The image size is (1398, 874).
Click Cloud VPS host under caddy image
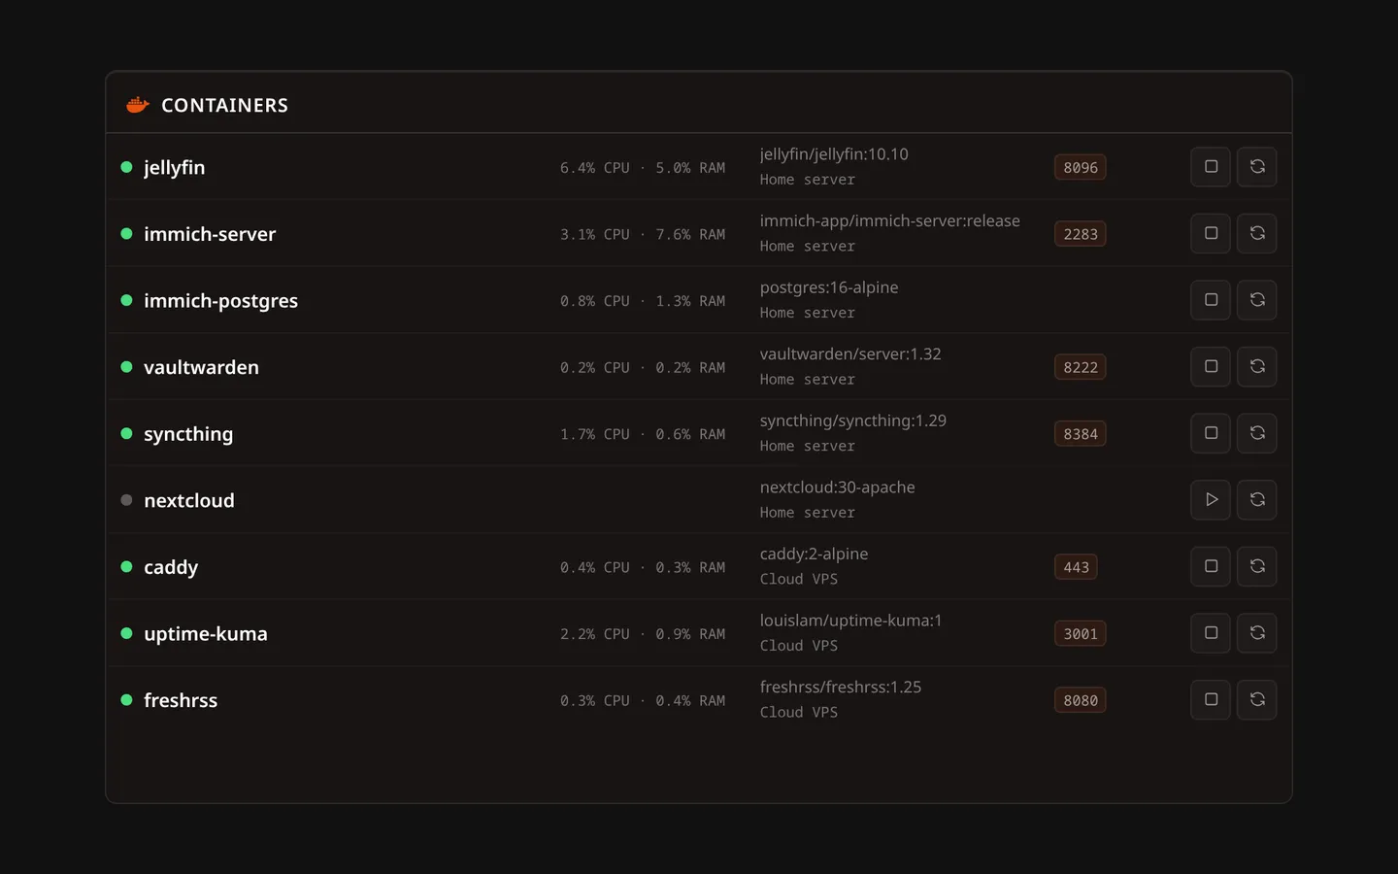point(799,579)
